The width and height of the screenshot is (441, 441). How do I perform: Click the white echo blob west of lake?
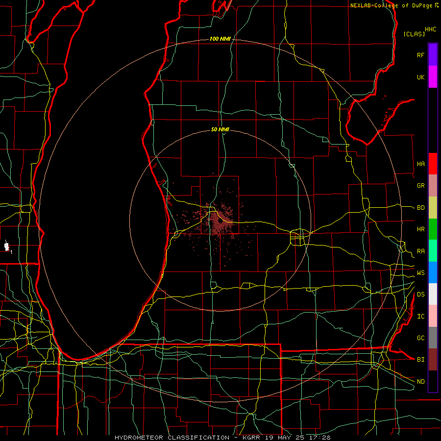[7, 246]
